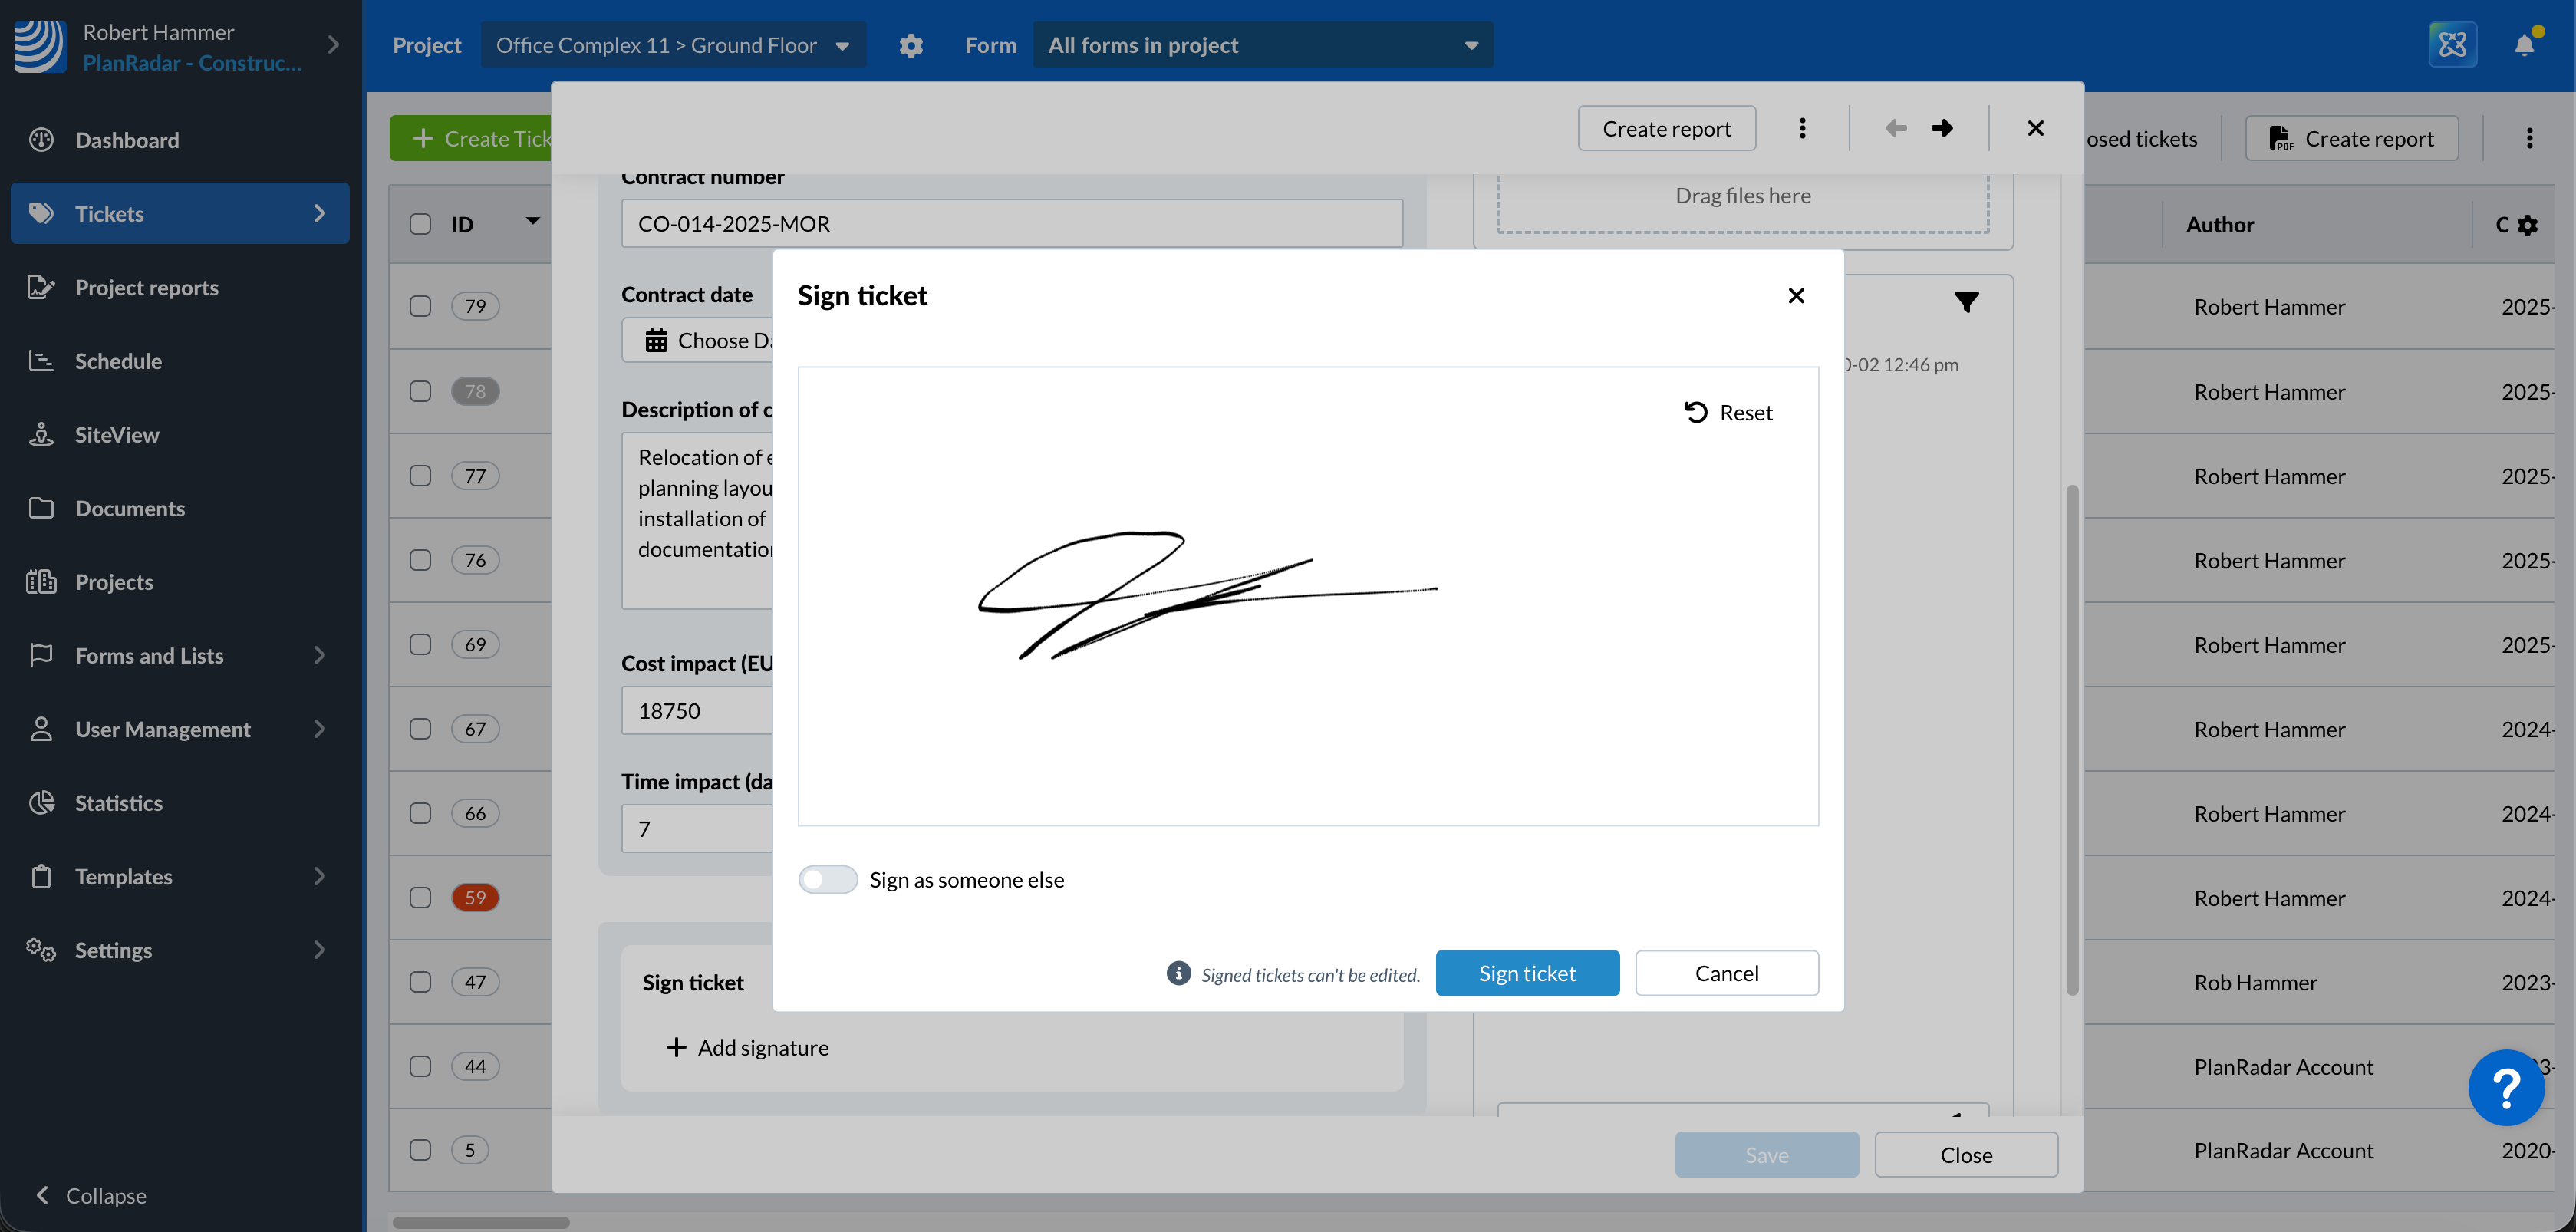
Task: Open ticket panel three-dot menu
Action: (x=1802, y=128)
